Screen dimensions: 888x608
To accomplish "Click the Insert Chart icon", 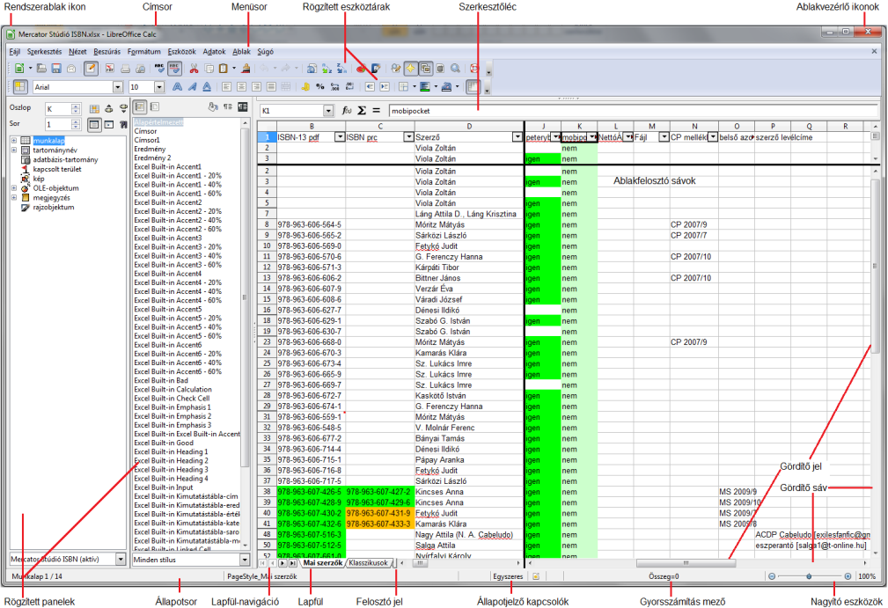I will tap(361, 69).
